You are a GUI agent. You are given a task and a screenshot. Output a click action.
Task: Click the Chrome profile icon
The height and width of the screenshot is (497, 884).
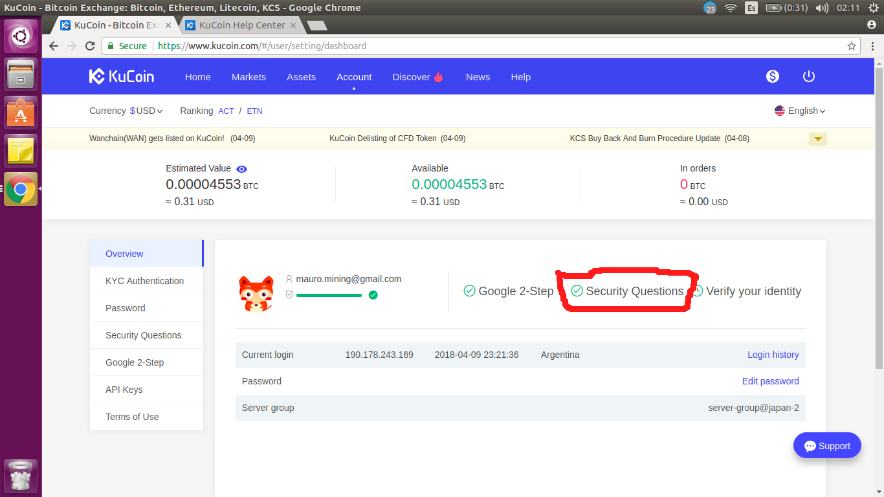[871, 25]
